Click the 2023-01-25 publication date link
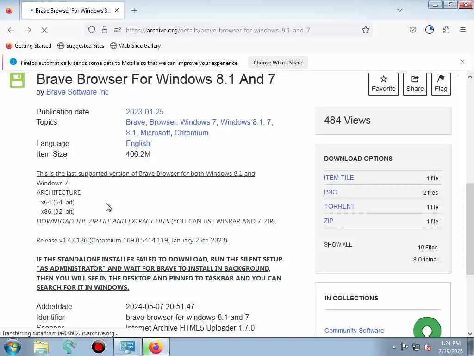 click(x=144, y=112)
